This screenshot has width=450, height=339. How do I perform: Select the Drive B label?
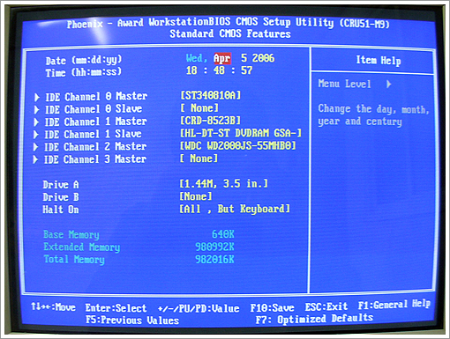pos(61,197)
